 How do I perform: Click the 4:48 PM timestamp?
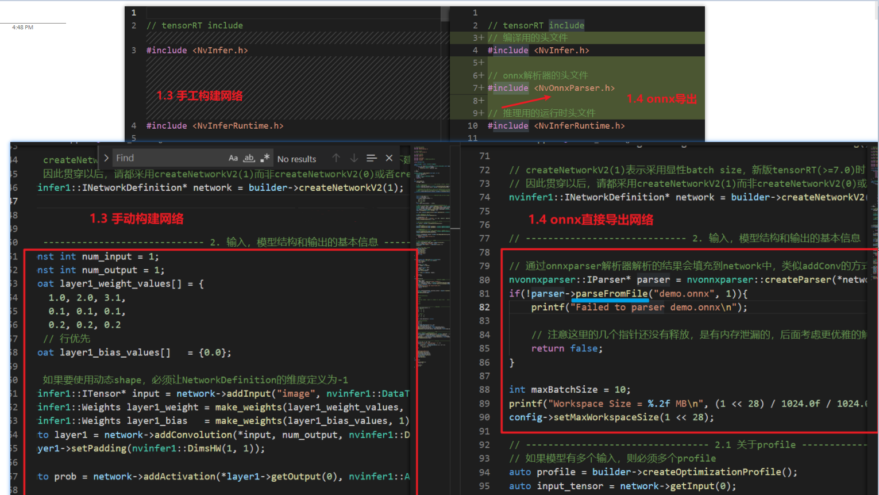(22, 28)
